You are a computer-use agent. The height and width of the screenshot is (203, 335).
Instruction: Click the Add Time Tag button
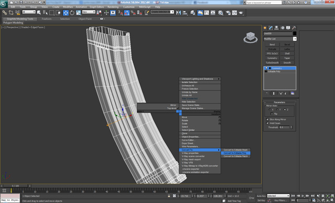234,201
